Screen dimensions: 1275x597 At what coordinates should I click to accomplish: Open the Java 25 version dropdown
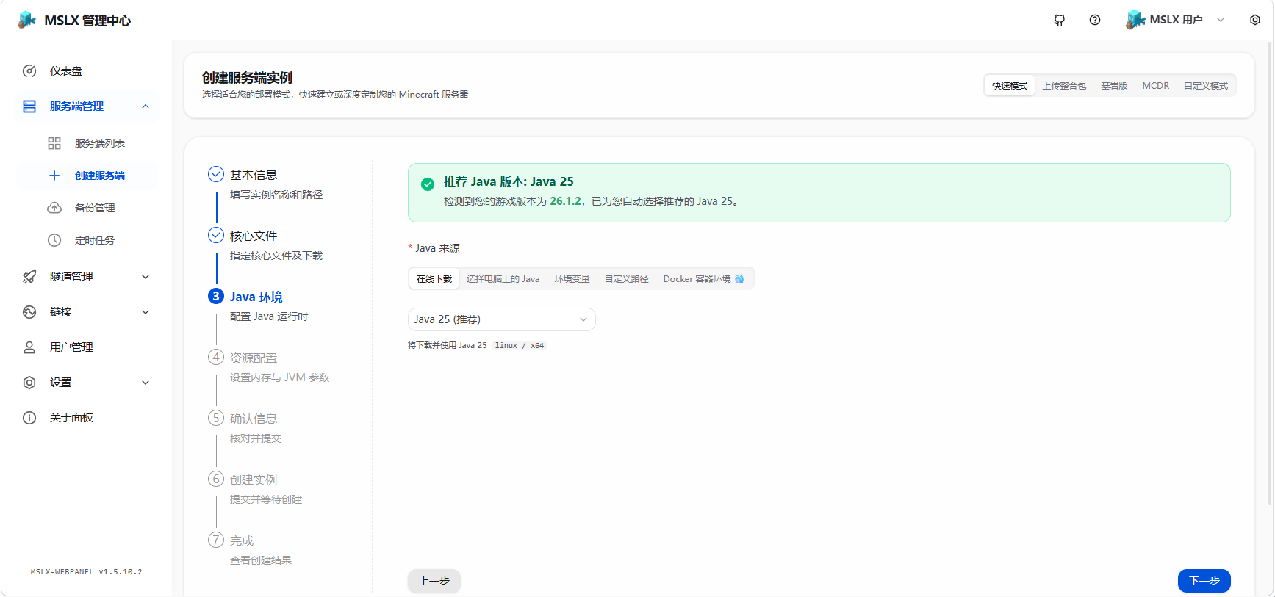pos(501,319)
